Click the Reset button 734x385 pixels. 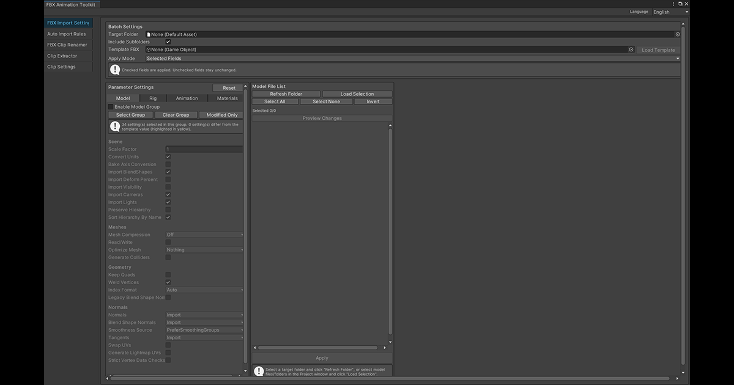click(229, 88)
